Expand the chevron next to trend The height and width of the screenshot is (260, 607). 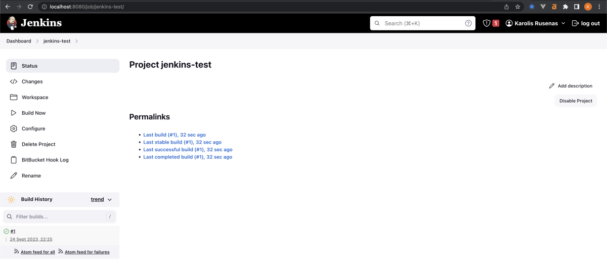[x=110, y=199]
